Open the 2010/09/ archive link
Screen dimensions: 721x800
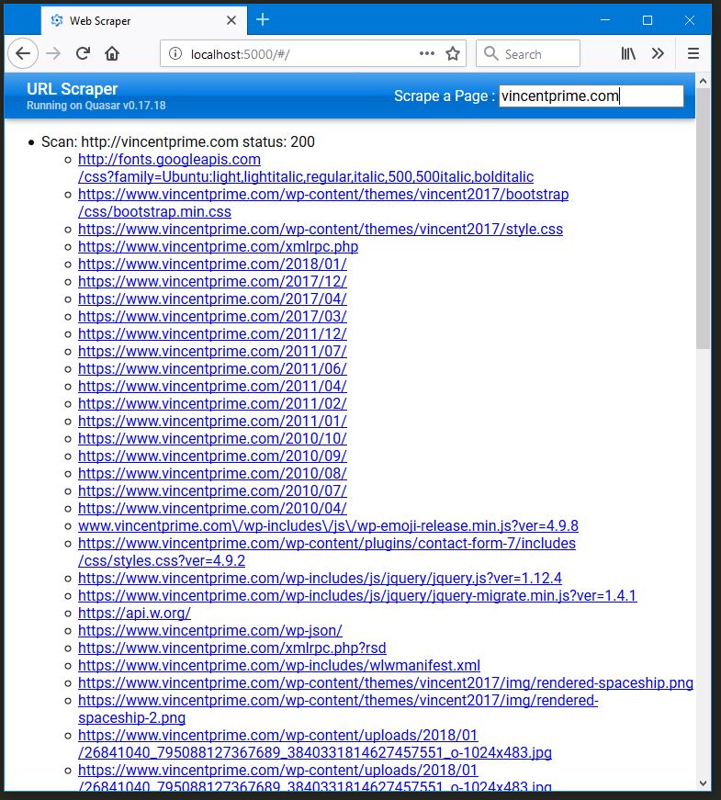(212, 456)
